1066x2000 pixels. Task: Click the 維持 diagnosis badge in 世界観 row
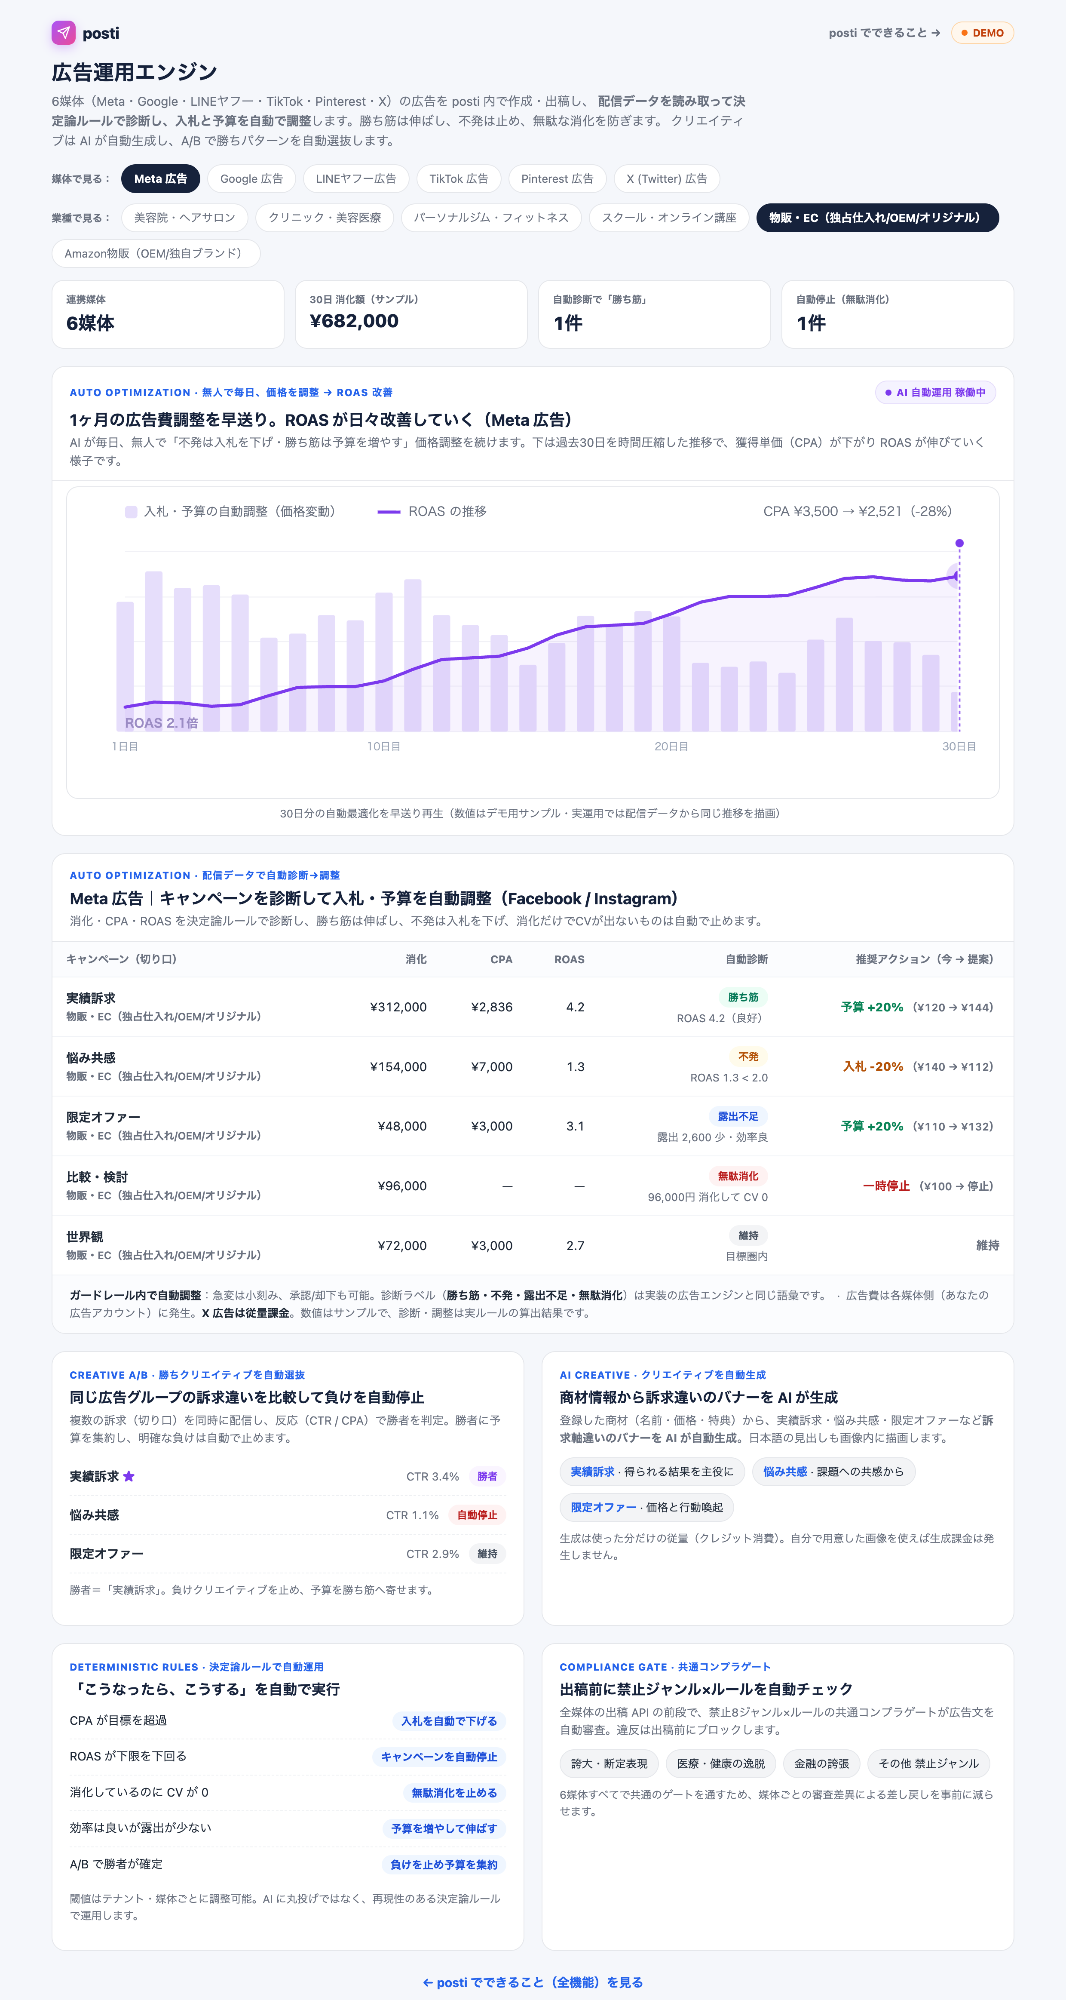click(x=749, y=1235)
